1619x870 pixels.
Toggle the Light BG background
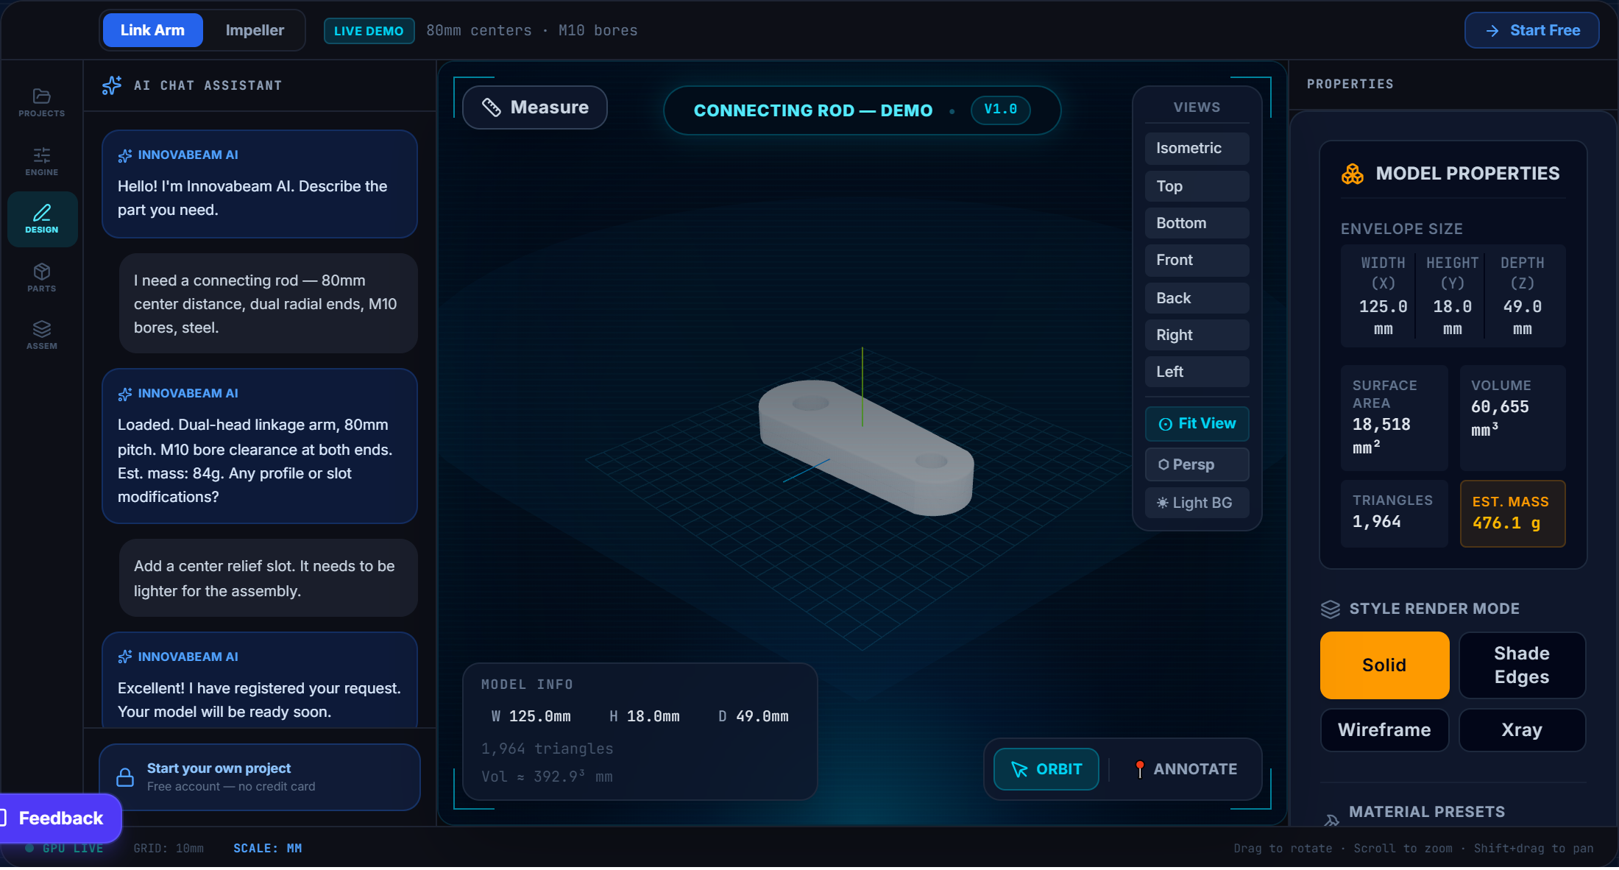pos(1197,503)
